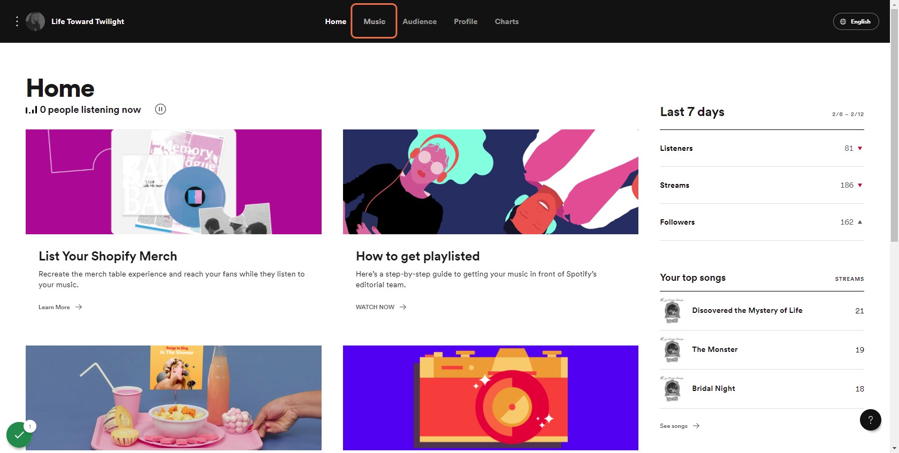899x453 pixels.
Task: Open the Charts tab
Action: [507, 21]
